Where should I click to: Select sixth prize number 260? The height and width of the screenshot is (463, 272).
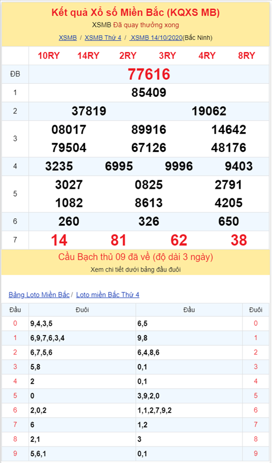click(x=69, y=222)
